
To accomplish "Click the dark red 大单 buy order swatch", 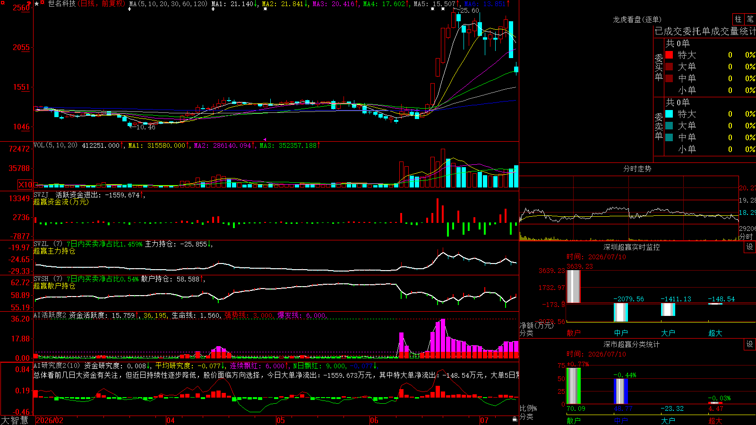I will pyautogui.click(x=669, y=67).
